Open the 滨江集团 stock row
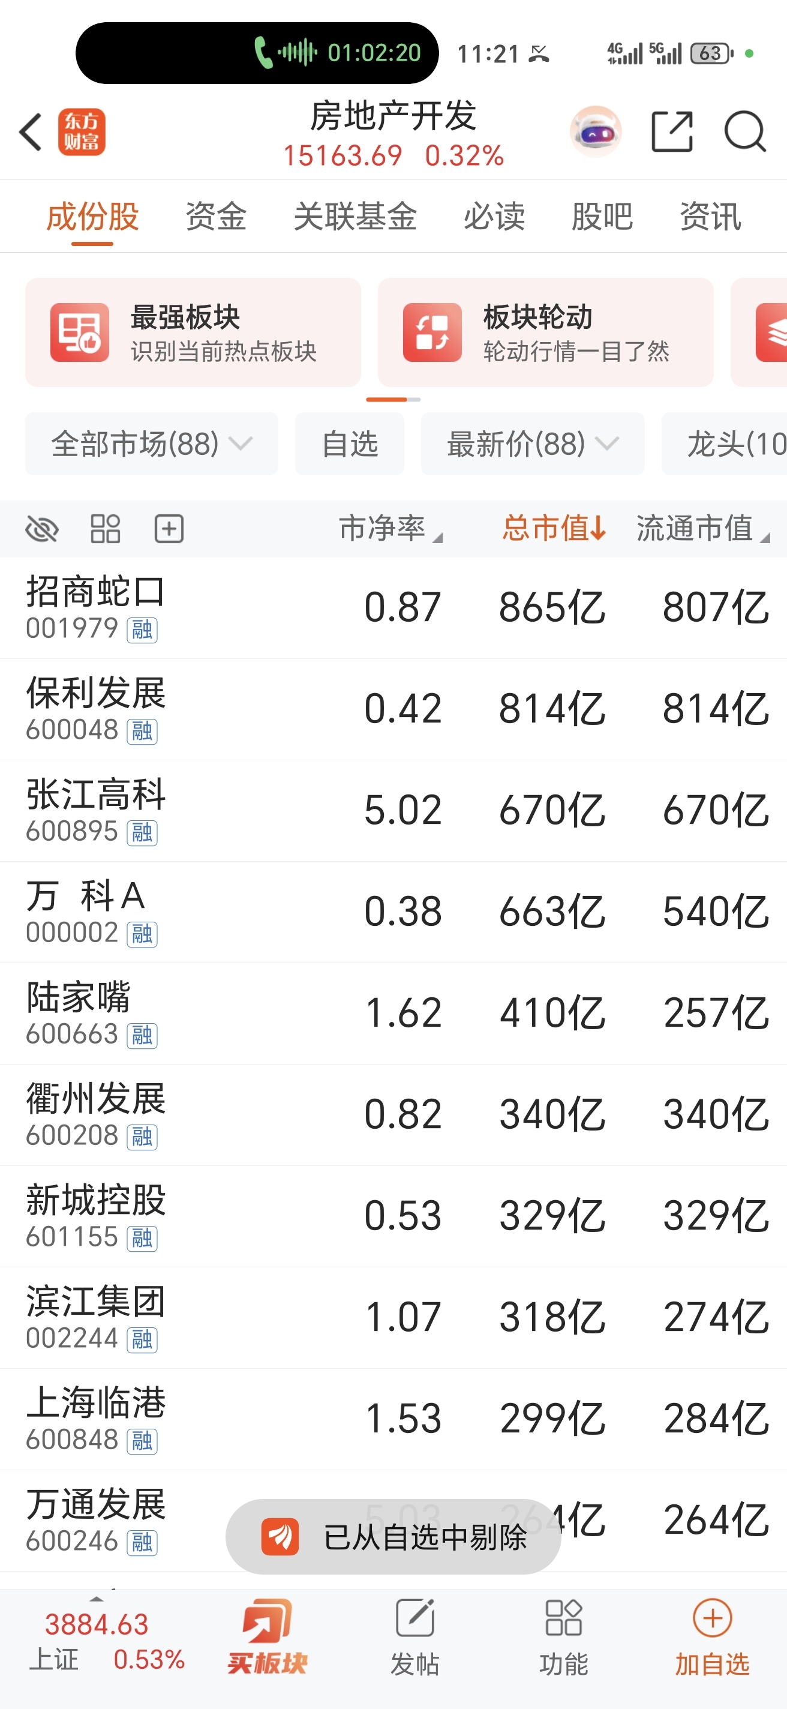 click(x=393, y=1318)
